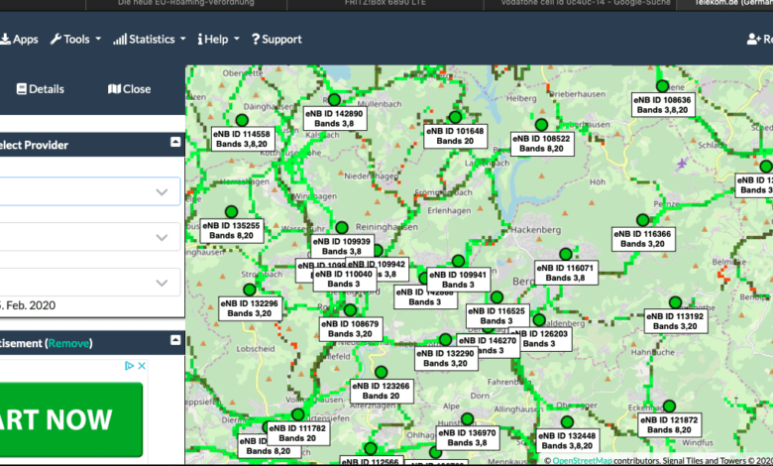Select green tower dot for eNB 113192
This screenshot has width=773, height=466.
[x=675, y=302]
